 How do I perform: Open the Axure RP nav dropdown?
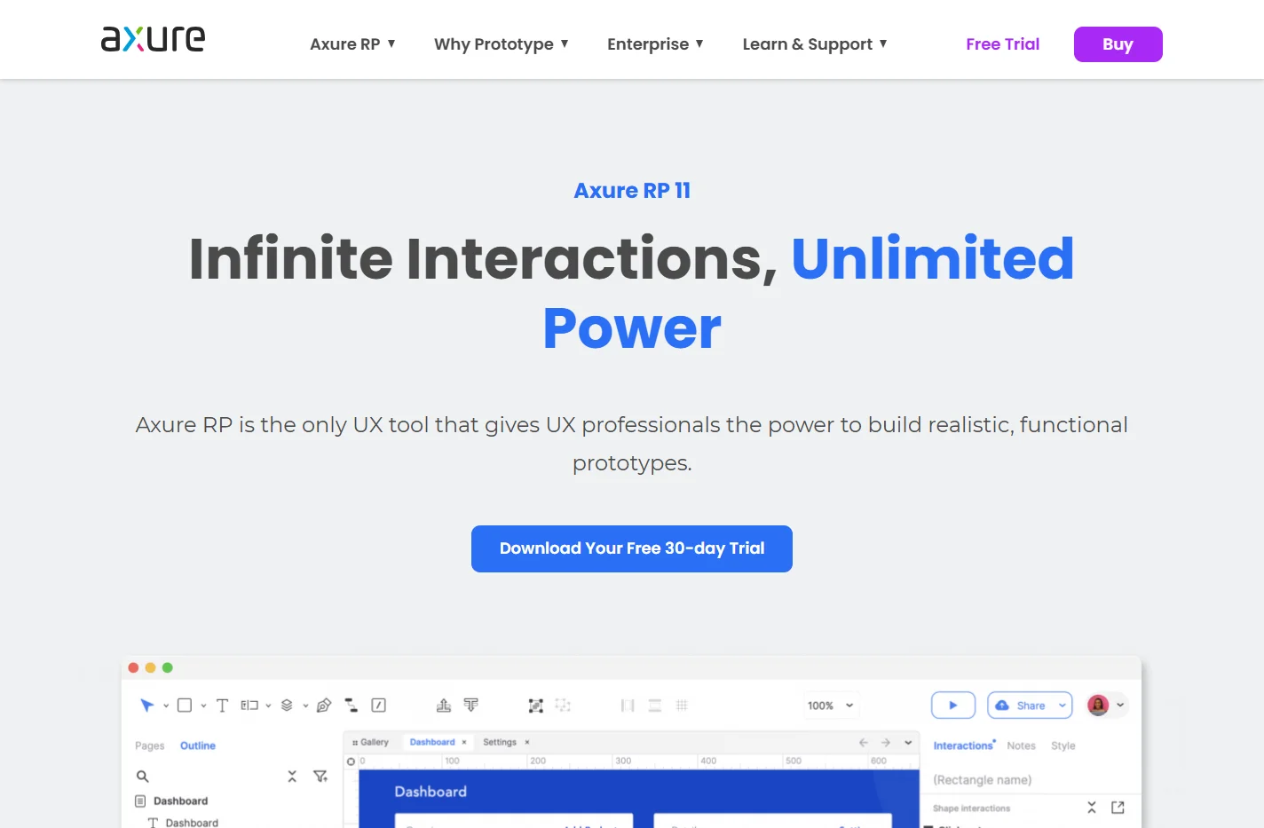(x=353, y=43)
